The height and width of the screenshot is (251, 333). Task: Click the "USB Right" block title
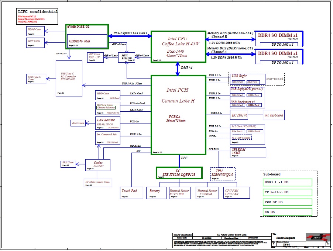pyautogui.click(x=239, y=76)
